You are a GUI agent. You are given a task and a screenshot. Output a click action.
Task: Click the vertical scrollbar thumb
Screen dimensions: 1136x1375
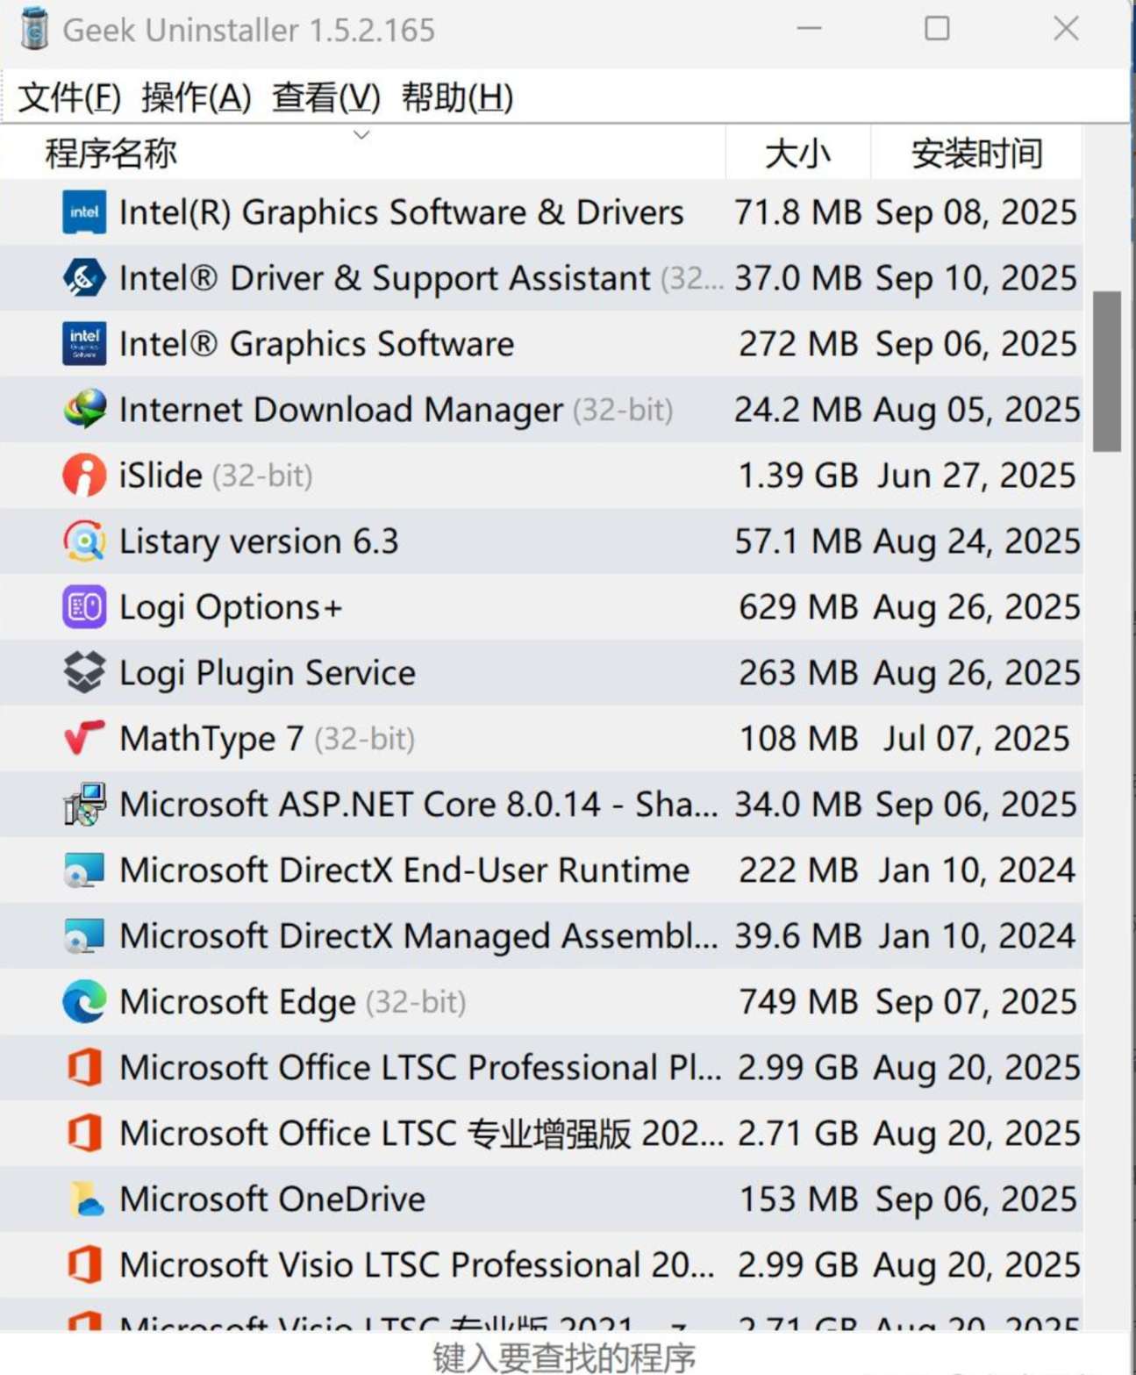coord(1106,370)
